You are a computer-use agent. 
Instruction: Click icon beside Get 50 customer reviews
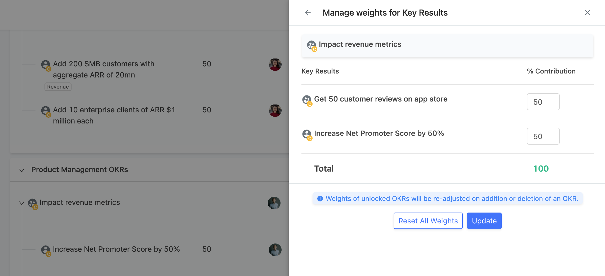coord(307,100)
